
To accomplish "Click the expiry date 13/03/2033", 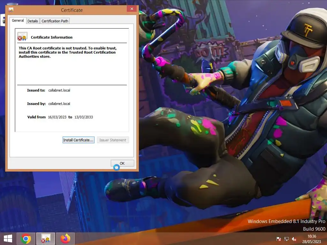I will 84,117.
